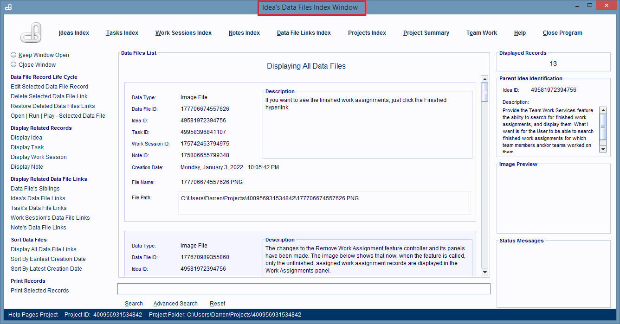Click Delete Selected Data File Link
The width and height of the screenshot is (620, 324).
[x=49, y=96]
